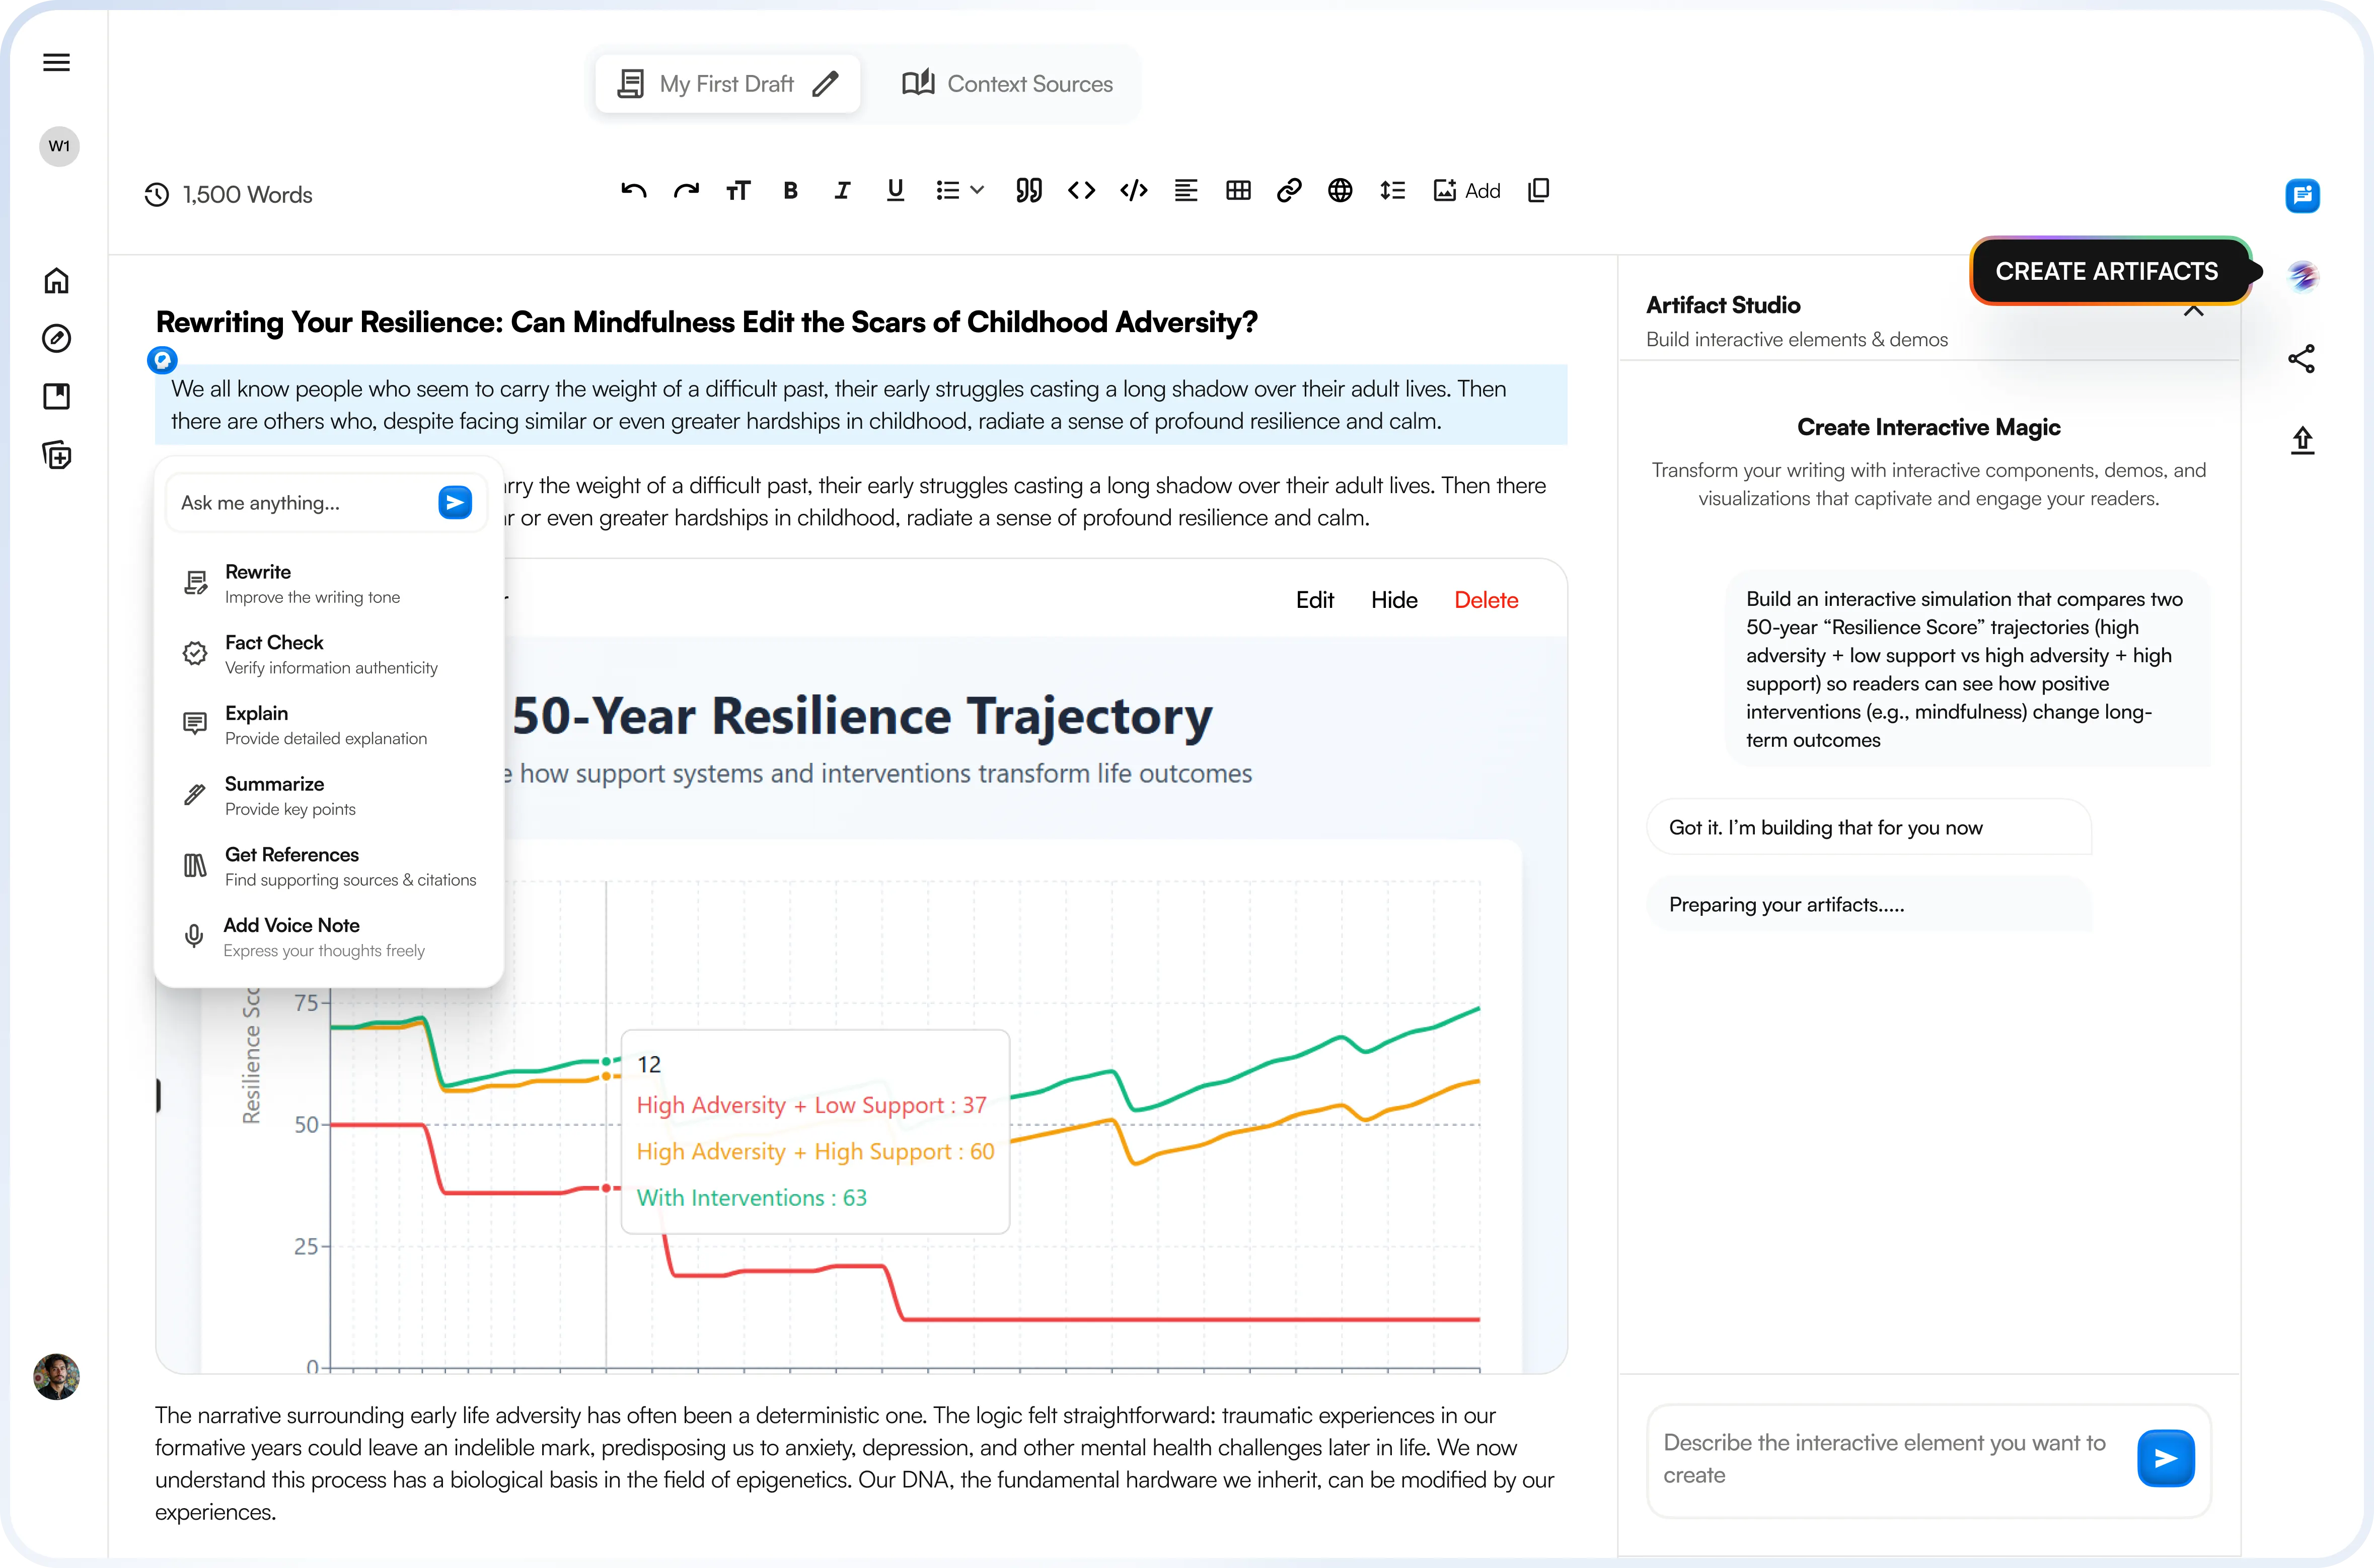
Task: Open the globe web embed icon
Action: click(1341, 190)
